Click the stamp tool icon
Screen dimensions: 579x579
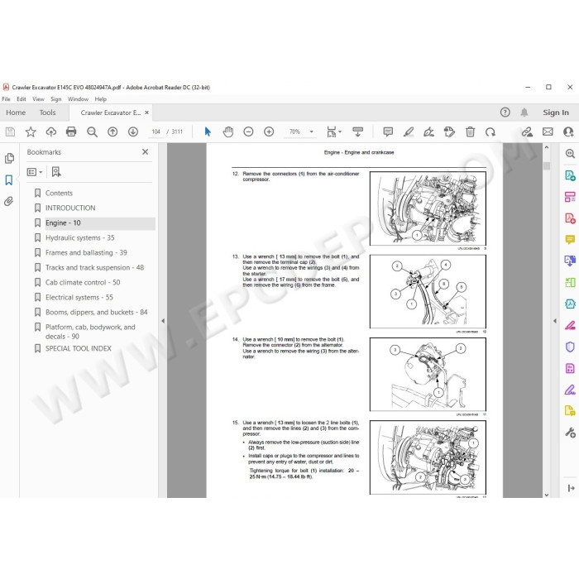pyautogui.click(x=449, y=132)
